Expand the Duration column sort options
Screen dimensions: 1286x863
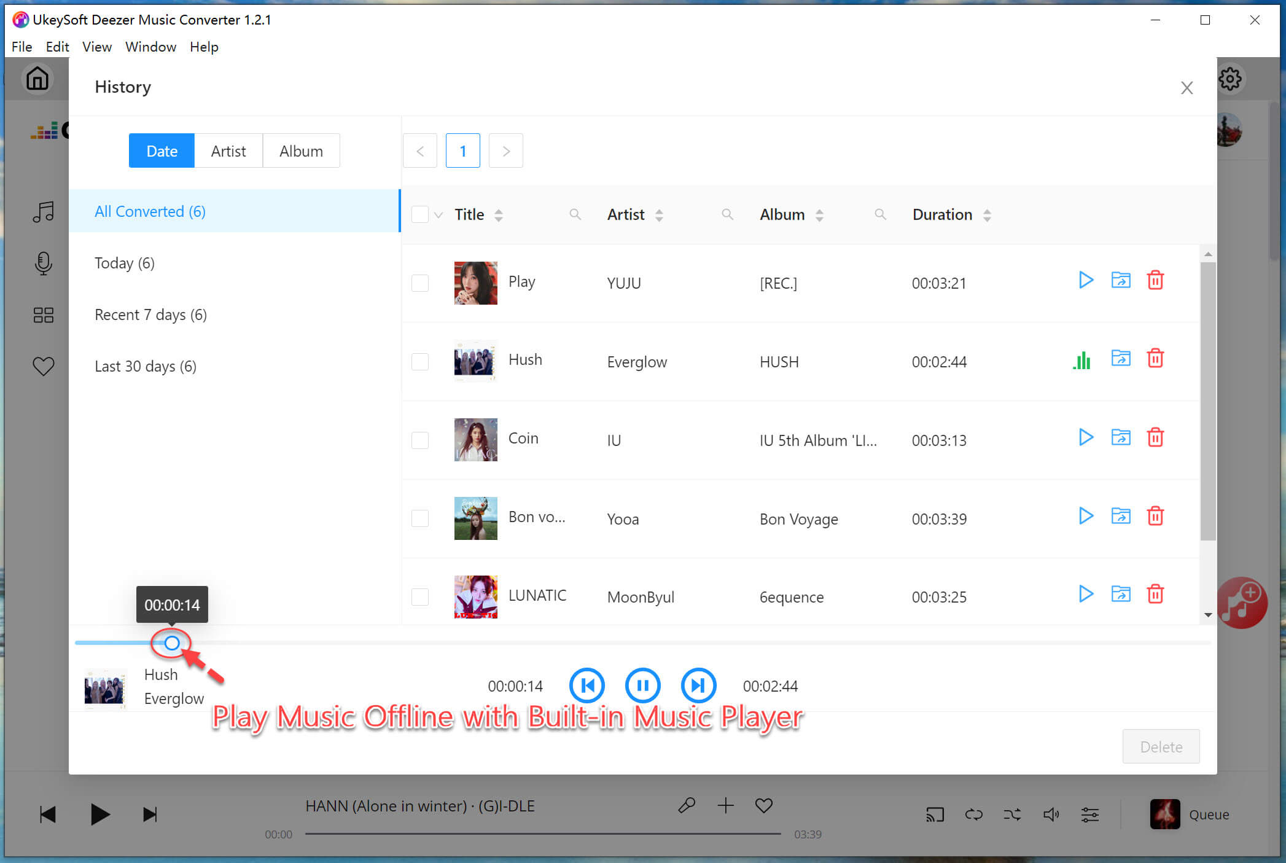(x=986, y=215)
